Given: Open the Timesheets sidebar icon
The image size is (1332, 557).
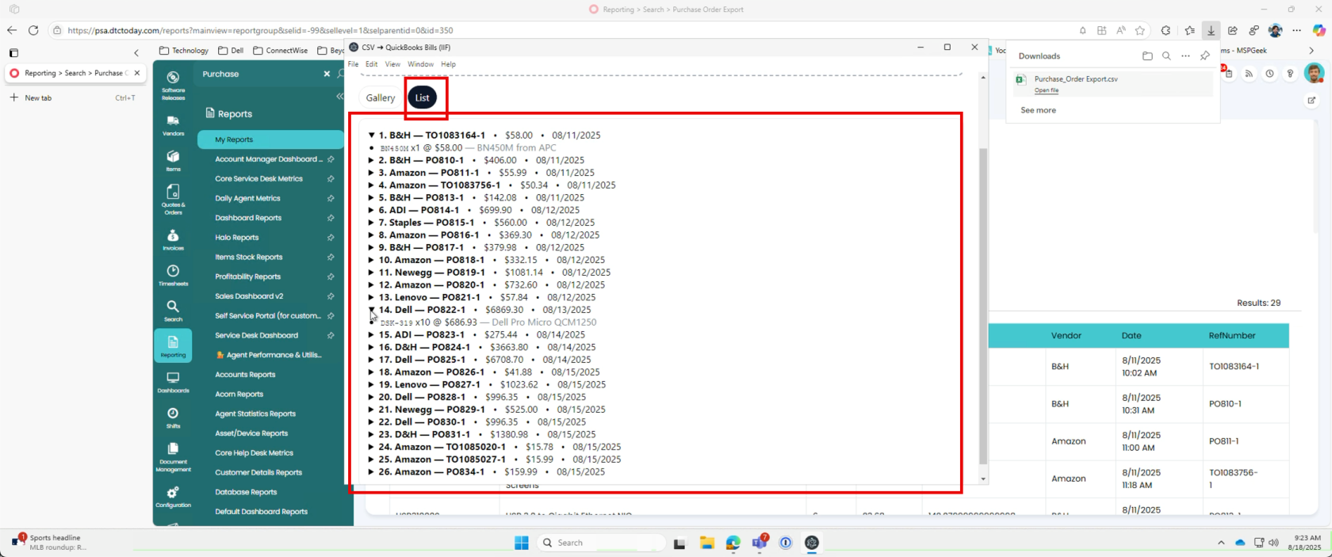Looking at the screenshot, I should [x=173, y=276].
